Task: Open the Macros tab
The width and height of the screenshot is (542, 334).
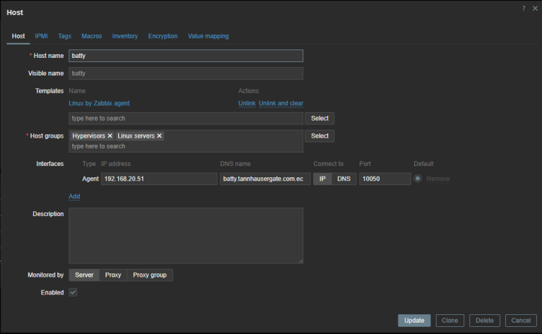Action: click(x=92, y=36)
